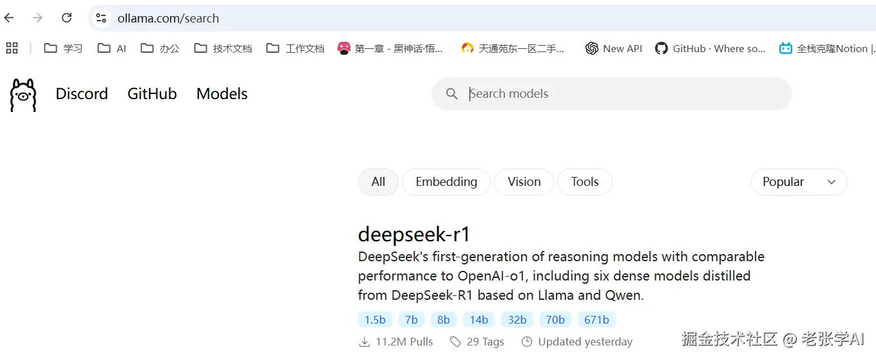Open the browser apps grid icon
Screen dimensions: 876x359
tap(12, 48)
